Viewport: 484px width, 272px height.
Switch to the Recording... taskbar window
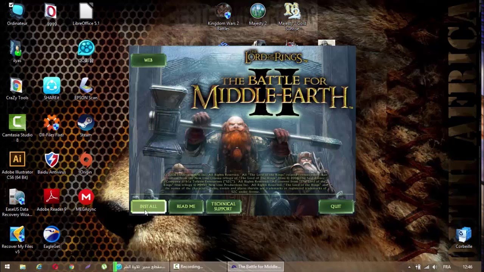198,267
